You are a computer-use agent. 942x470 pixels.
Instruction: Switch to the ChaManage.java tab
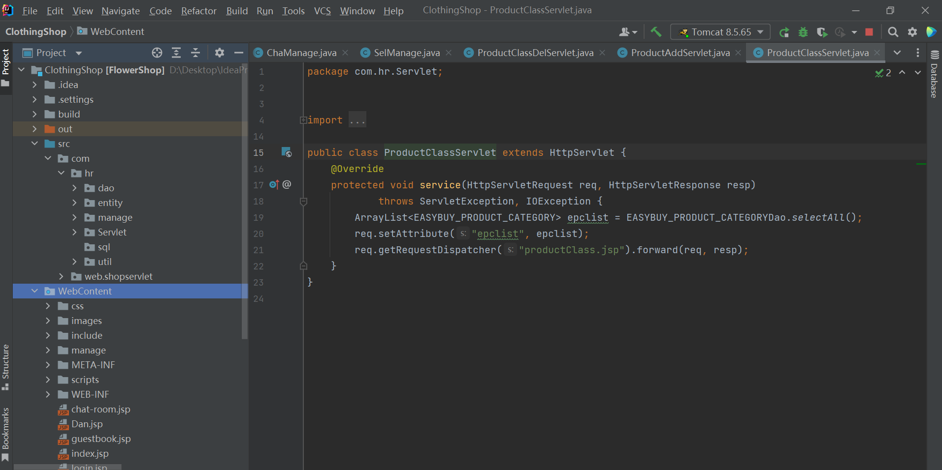click(301, 53)
